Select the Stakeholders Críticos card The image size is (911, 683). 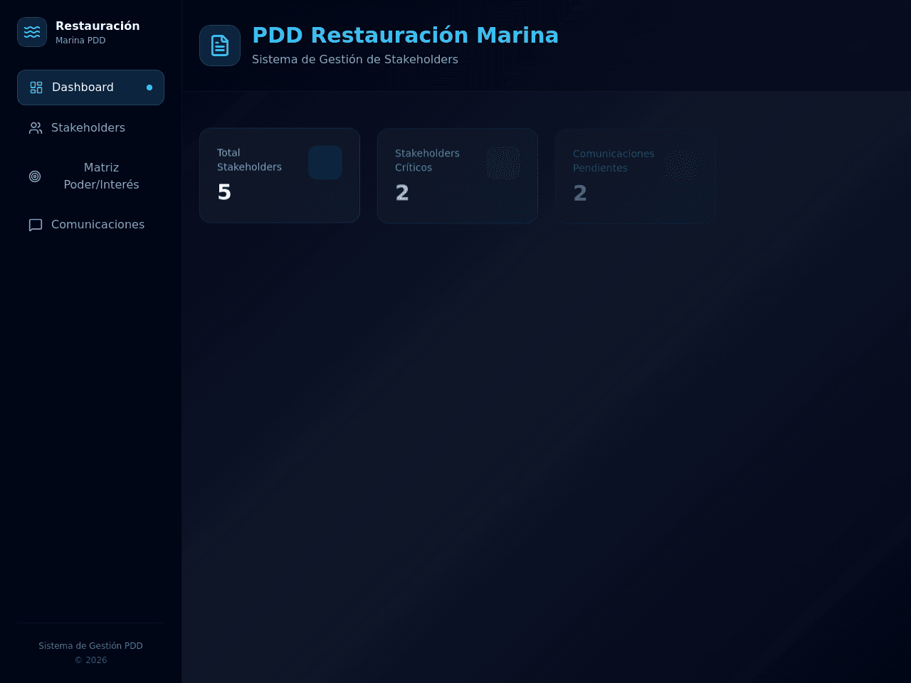tap(458, 176)
